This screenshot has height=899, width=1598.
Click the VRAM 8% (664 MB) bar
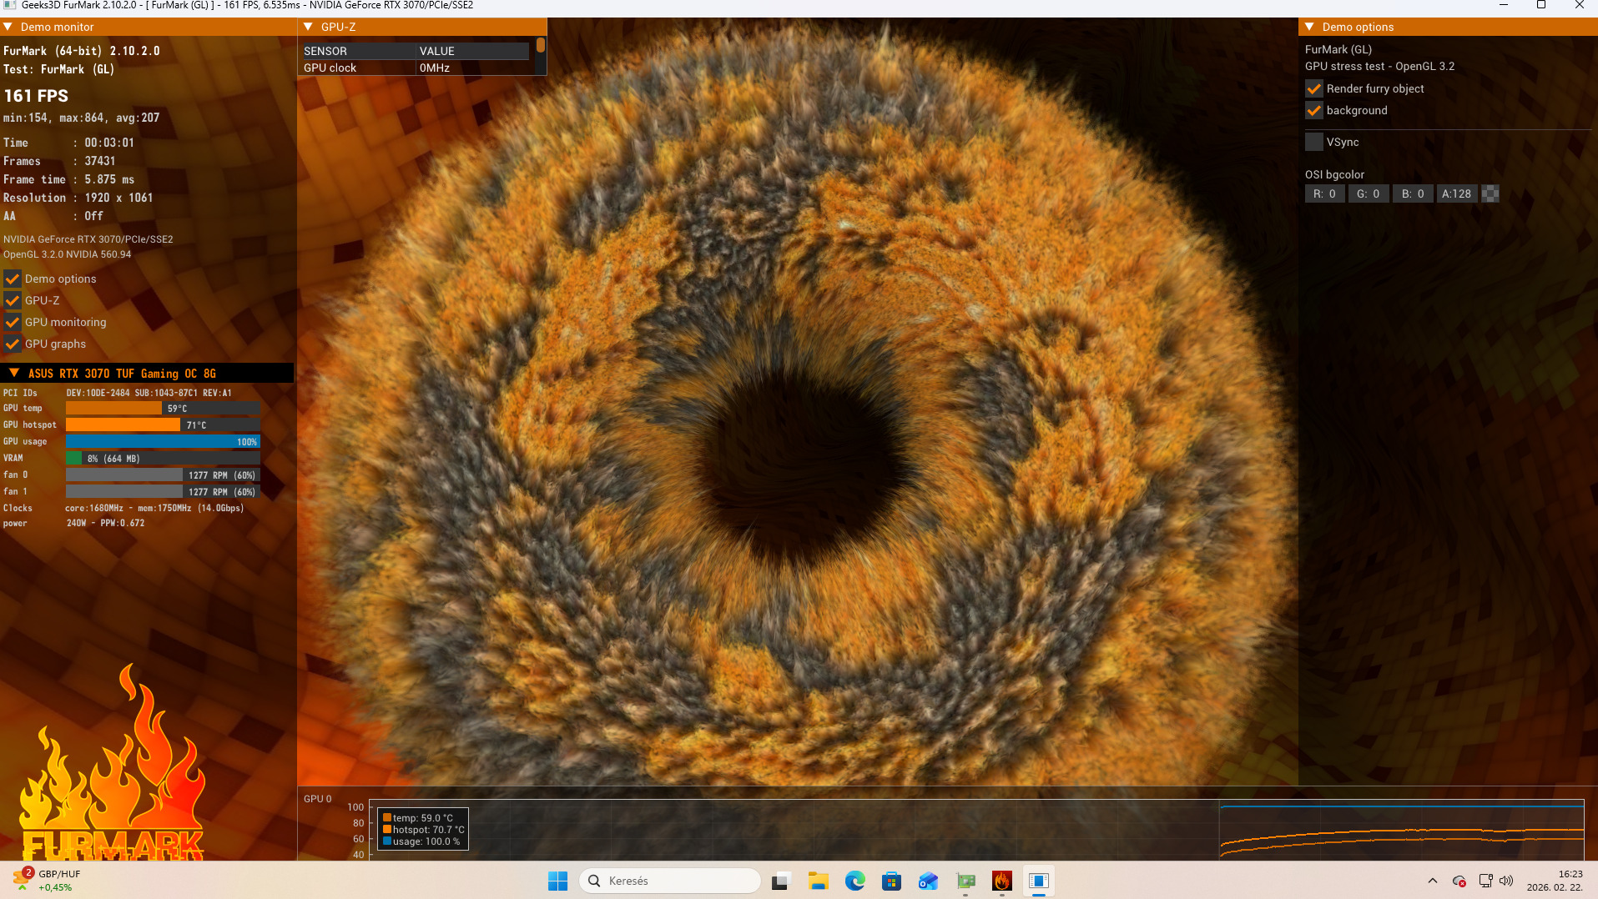coord(164,459)
